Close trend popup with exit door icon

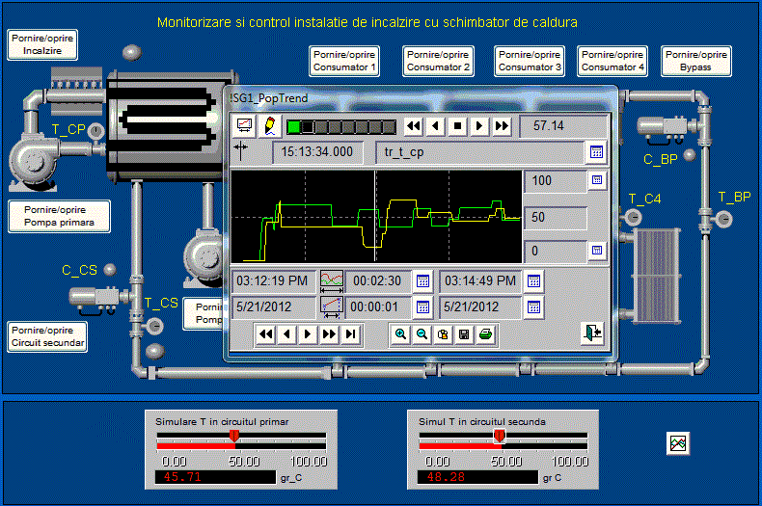click(591, 333)
